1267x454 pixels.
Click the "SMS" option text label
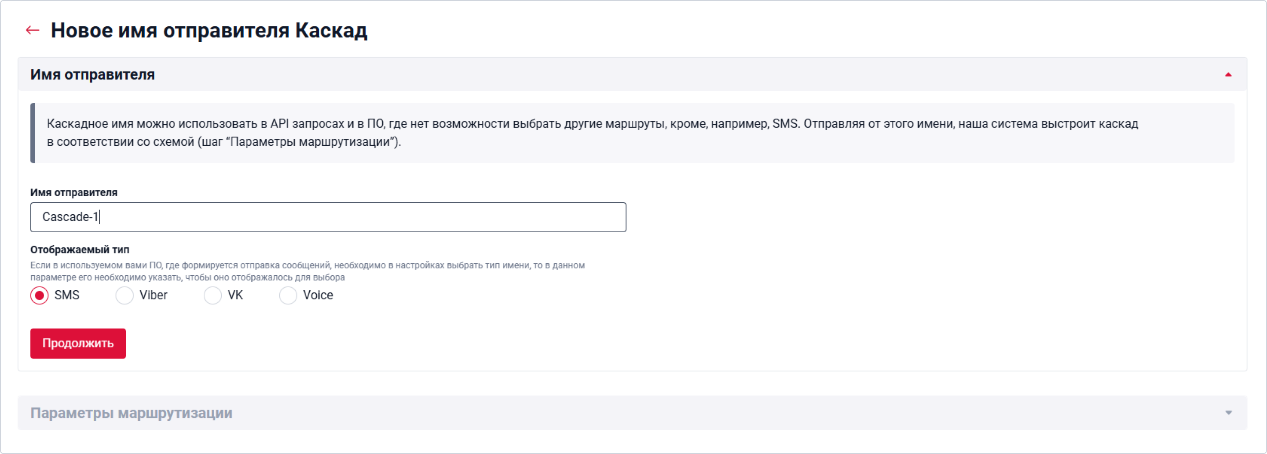click(67, 295)
